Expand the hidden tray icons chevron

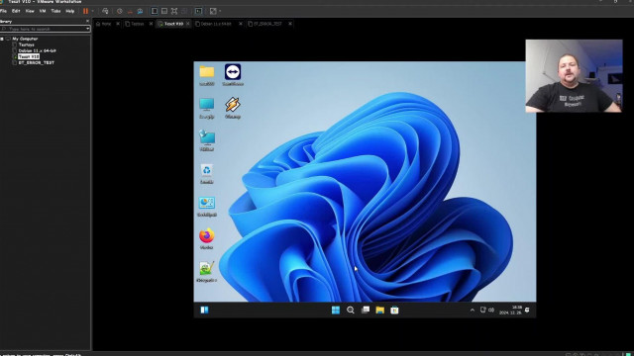point(472,310)
